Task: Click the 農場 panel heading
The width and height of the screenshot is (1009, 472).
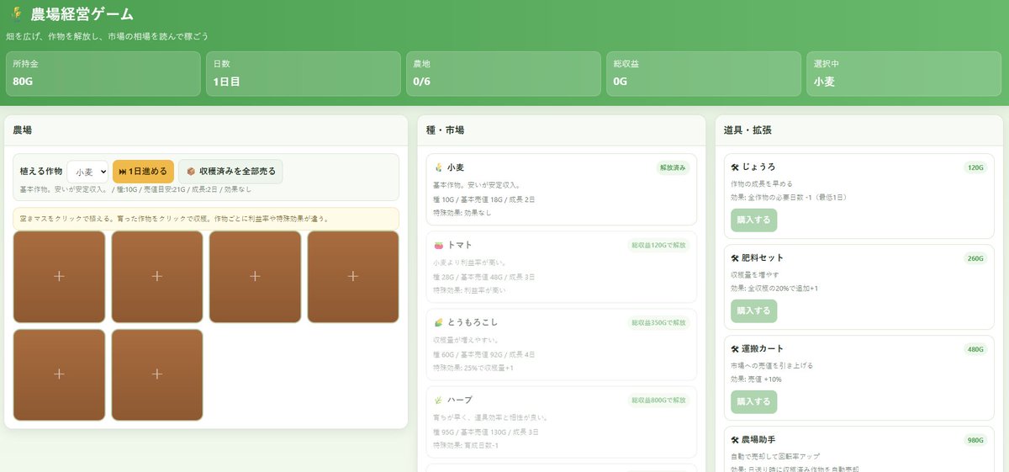Action: [x=23, y=130]
